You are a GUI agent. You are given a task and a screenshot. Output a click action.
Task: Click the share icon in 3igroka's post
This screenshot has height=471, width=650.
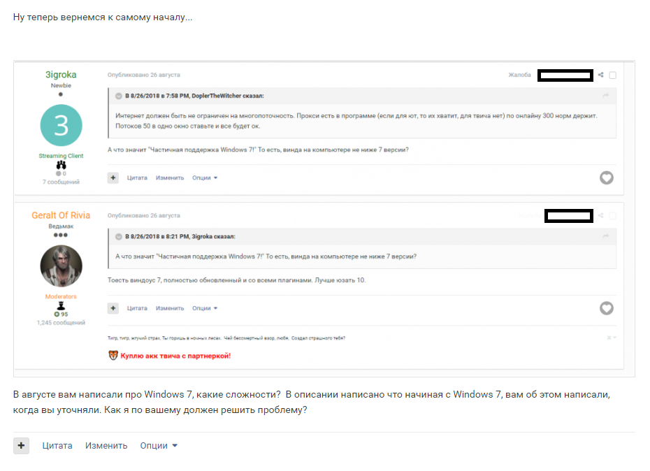pyautogui.click(x=600, y=75)
